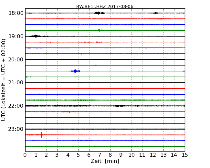Pick the large event on the 18:00 trace near minute 7
Image resolution: width=210 pixels, height=168 pixels.
coord(99,13)
